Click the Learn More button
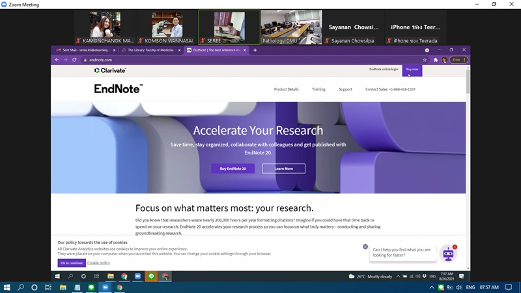This screenshot has height=293, width=521. (283, 169)
